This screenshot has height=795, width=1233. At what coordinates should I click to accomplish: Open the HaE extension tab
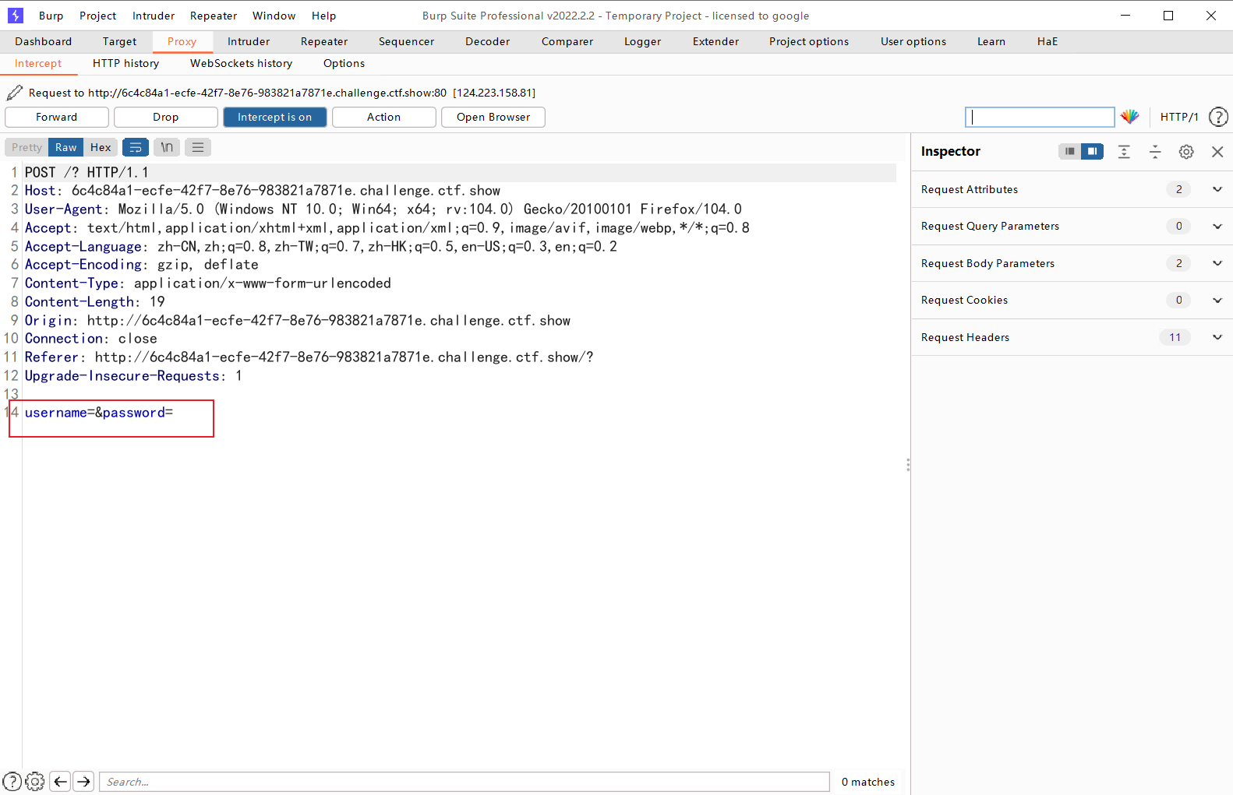coord(1048,41)
